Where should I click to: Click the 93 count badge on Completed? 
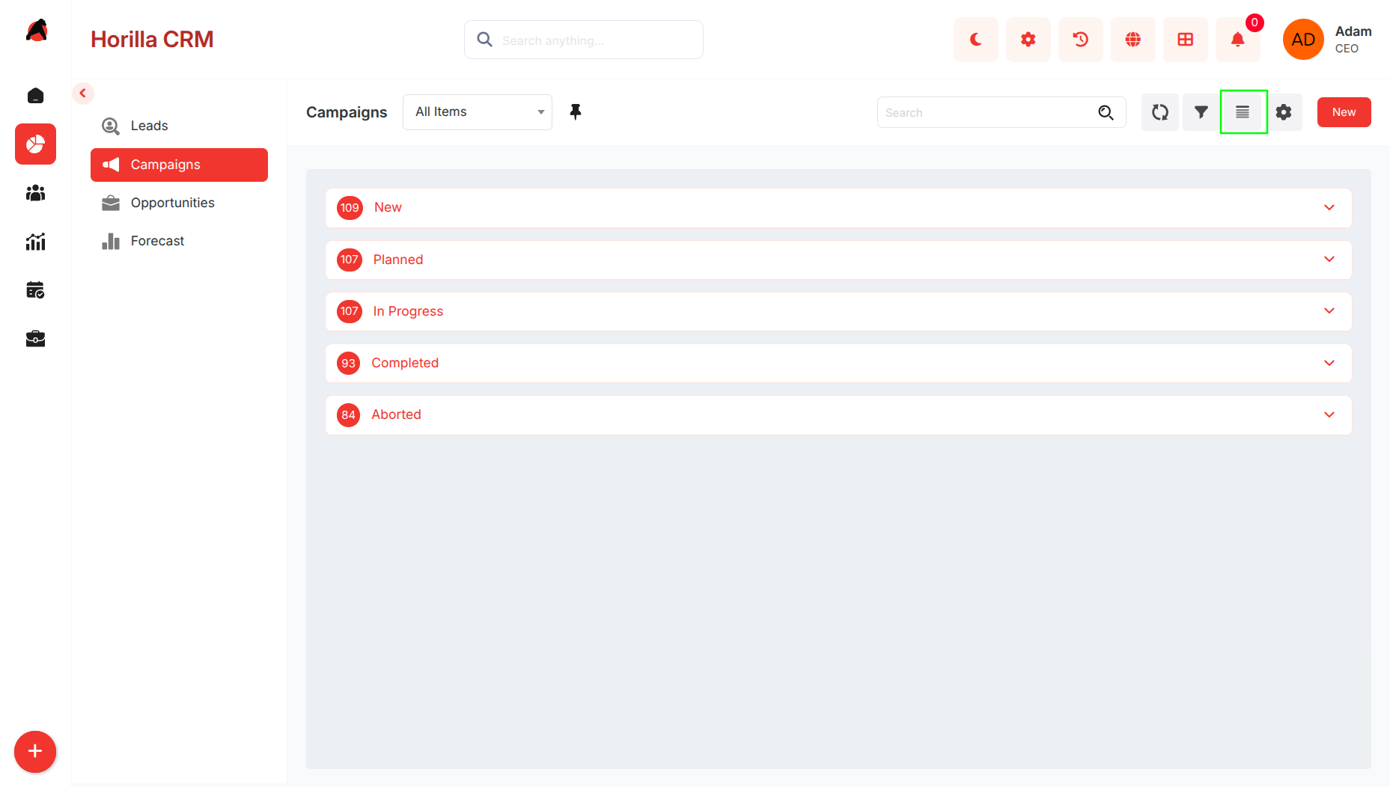[x=348, y=363]
